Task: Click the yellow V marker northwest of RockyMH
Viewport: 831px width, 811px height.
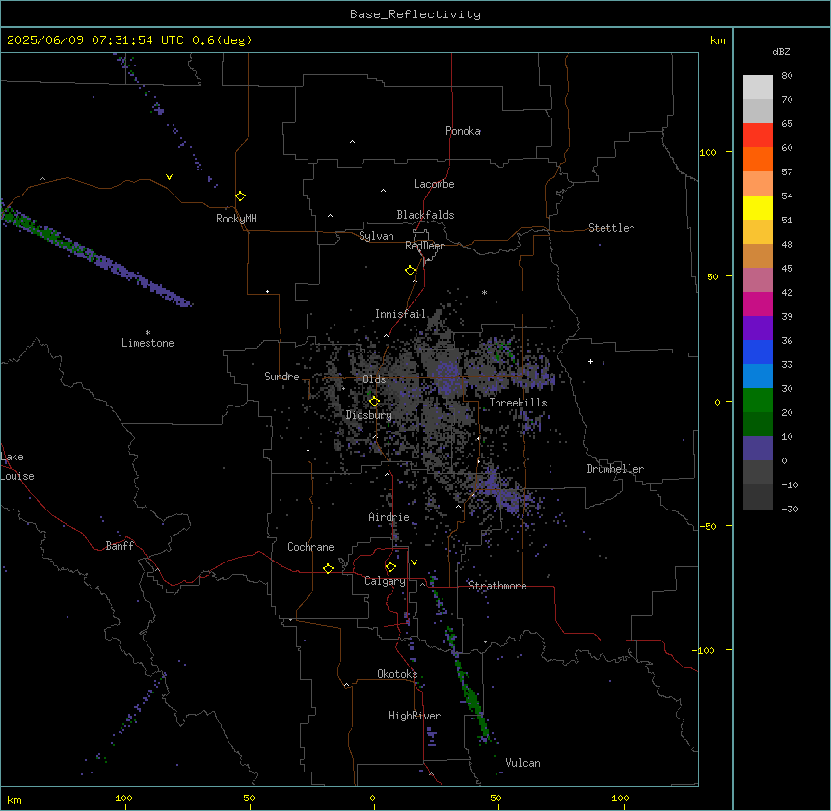Action: click(x=169, y=177)
